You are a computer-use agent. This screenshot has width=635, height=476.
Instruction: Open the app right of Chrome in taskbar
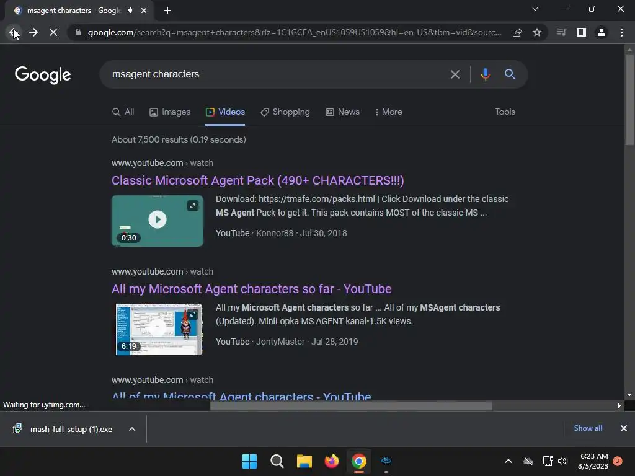386,461
